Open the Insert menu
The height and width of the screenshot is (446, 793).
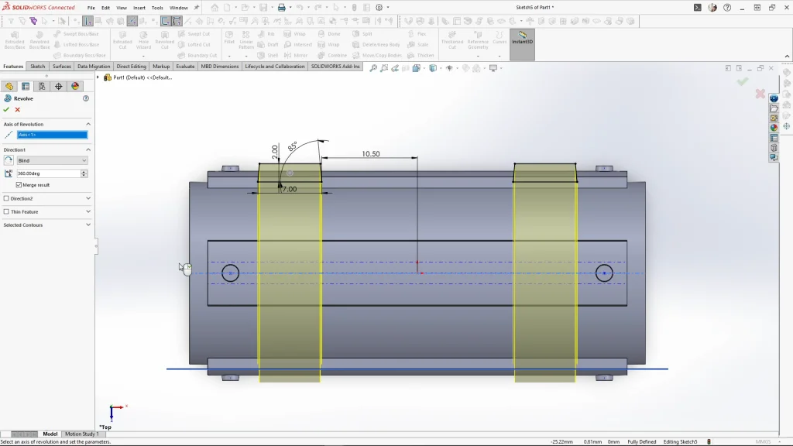tap(139, 8)
